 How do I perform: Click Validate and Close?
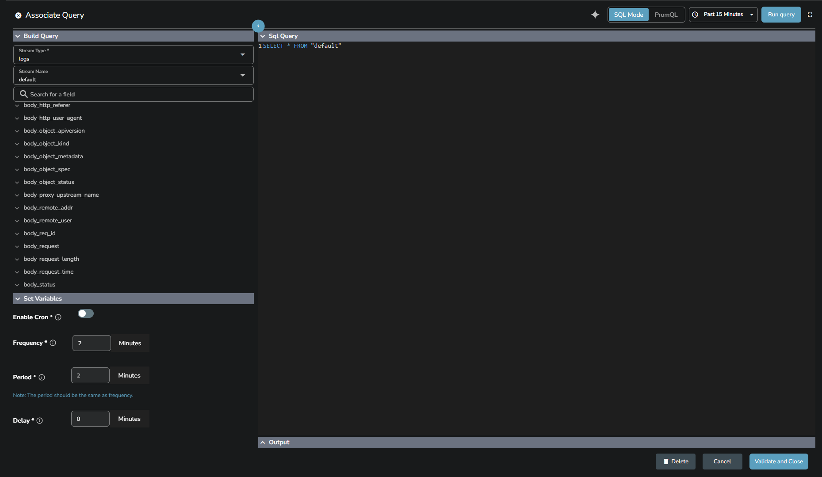(778, 461)
